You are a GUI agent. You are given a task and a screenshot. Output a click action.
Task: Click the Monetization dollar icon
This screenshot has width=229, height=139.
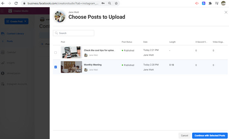point(3,73)
